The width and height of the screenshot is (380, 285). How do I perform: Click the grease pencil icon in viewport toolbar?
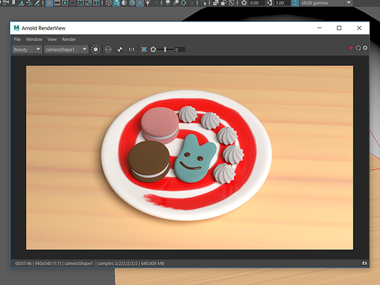[37, 3]
